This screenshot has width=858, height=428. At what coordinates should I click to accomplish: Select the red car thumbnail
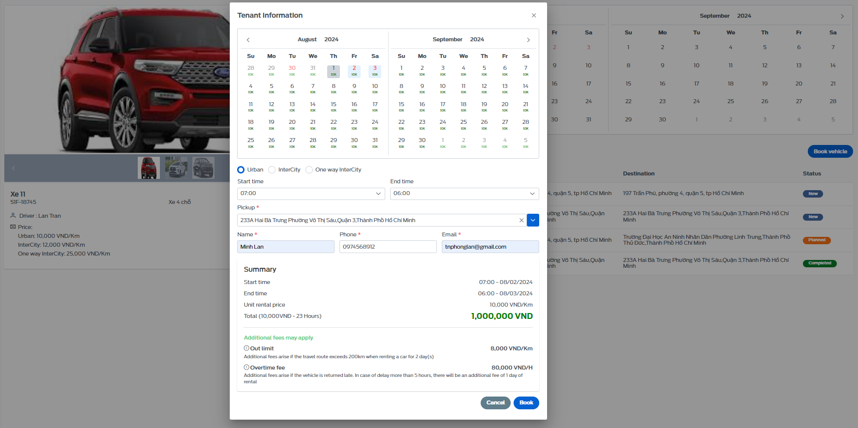pos(149,168)
